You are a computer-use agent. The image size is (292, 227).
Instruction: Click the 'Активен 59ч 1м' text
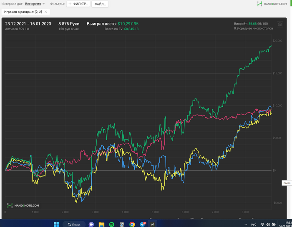[x=17, y=29]
